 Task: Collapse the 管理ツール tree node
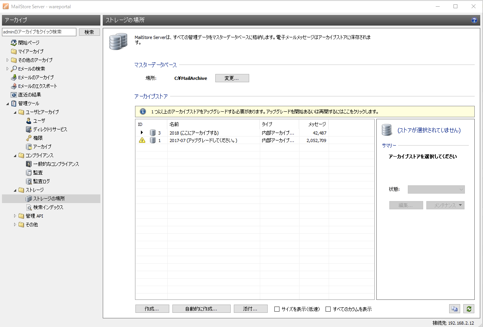7,103
